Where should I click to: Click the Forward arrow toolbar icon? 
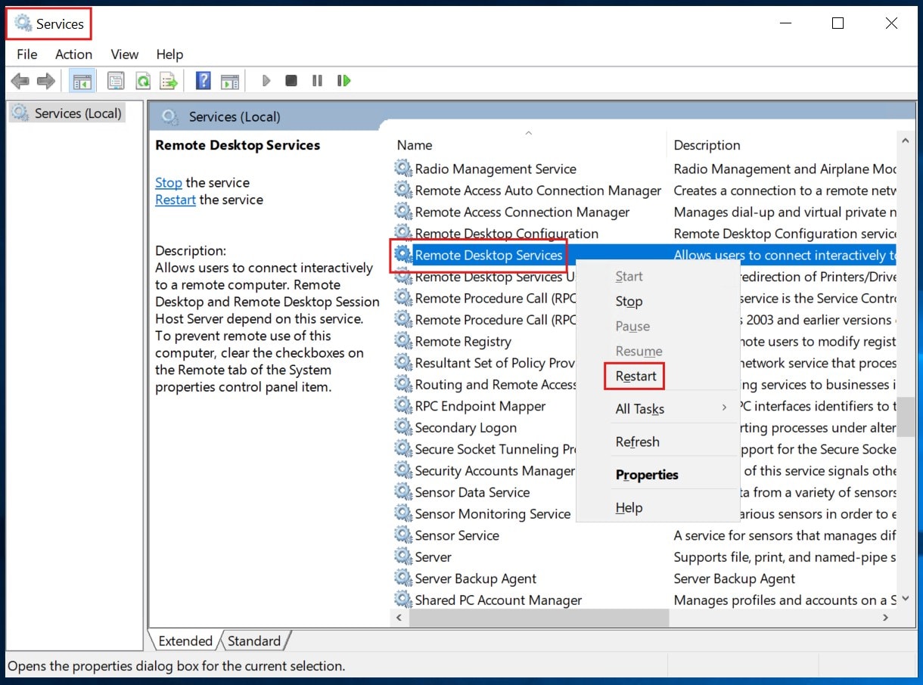pyautogui.click(x=45, y=81)
